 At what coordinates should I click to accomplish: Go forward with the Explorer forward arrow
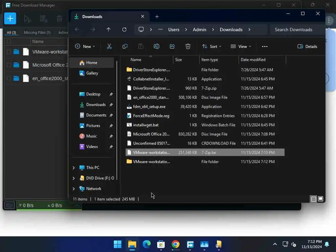coord(93,29)
